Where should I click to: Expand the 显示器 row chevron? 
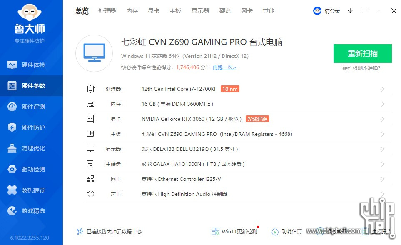(x=383, y=149)
